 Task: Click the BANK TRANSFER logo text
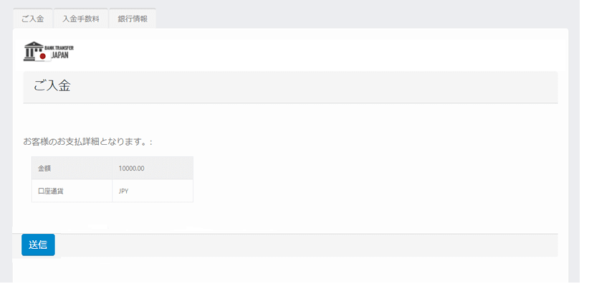(x=59, y=48)
